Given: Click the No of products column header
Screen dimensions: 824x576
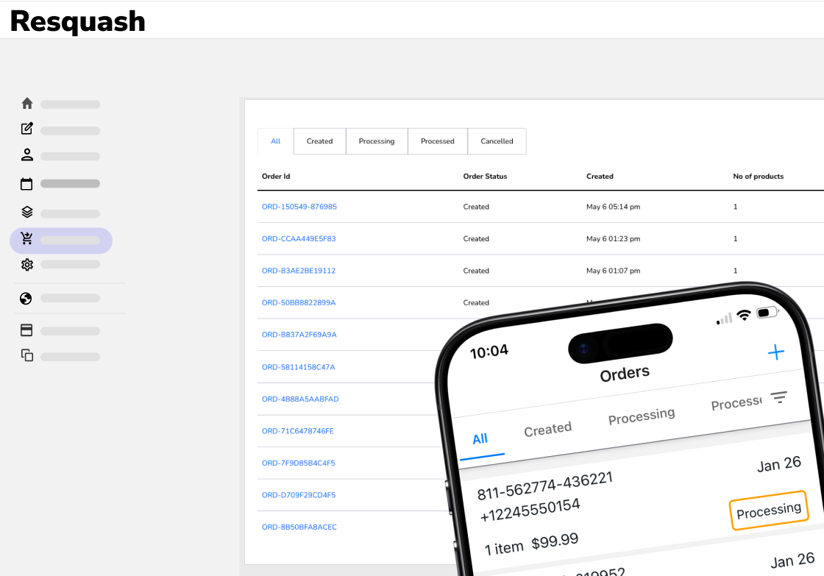Looking at the screenshot, I should pos(759,177).
